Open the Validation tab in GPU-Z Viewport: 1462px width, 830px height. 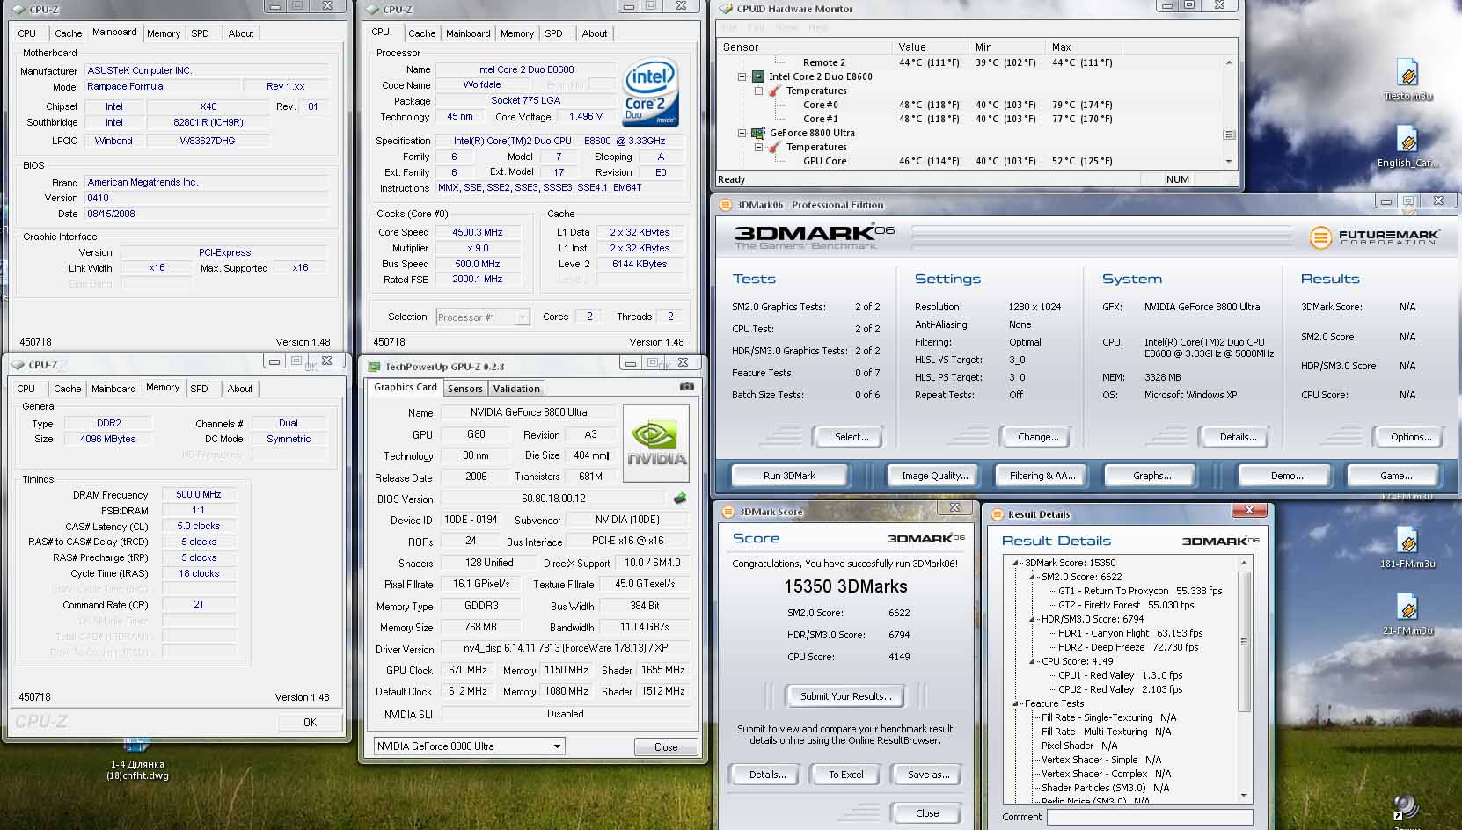[516, 389]
